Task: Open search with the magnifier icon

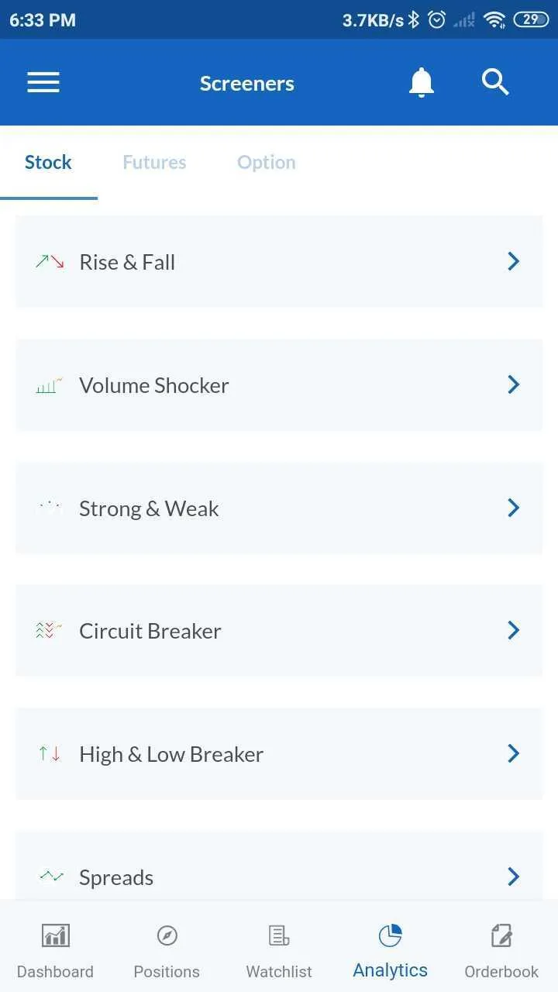Action: (495, 81)
